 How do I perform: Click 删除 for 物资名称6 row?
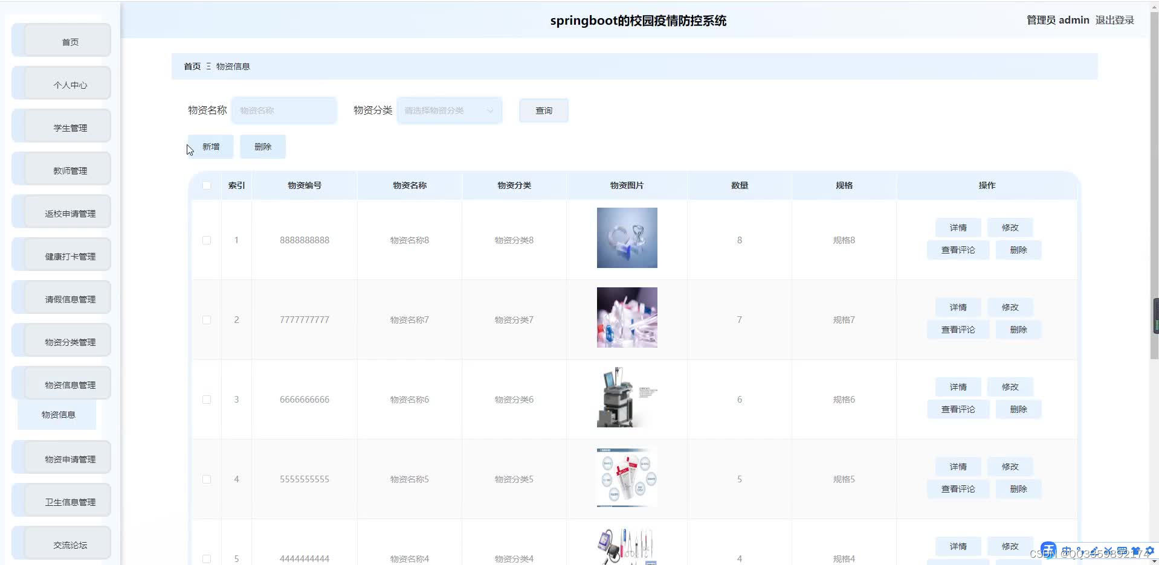coord(1019,409)
